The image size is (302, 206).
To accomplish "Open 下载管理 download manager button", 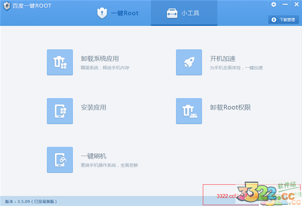I will pyautogui.click(x=283, y=20).
